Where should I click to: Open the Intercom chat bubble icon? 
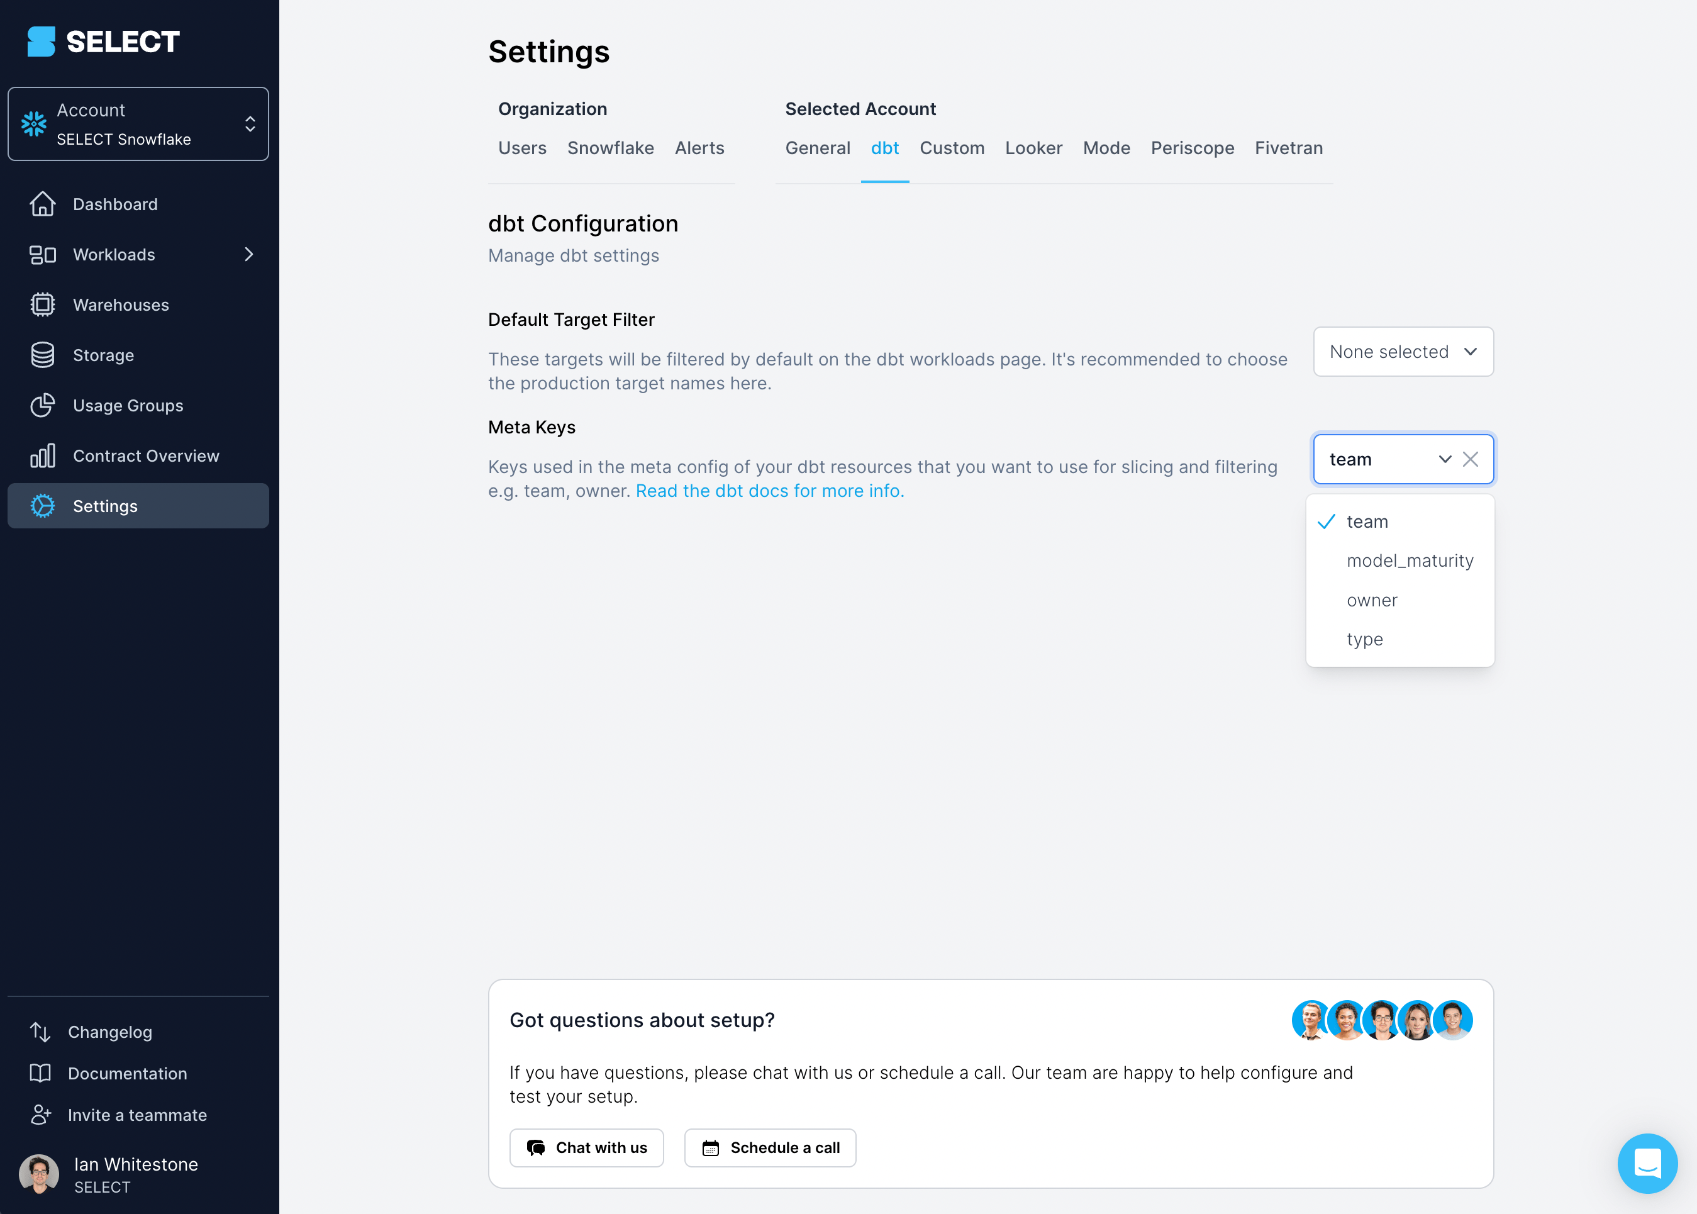pyautogui.click(x=1647, y=1163)
